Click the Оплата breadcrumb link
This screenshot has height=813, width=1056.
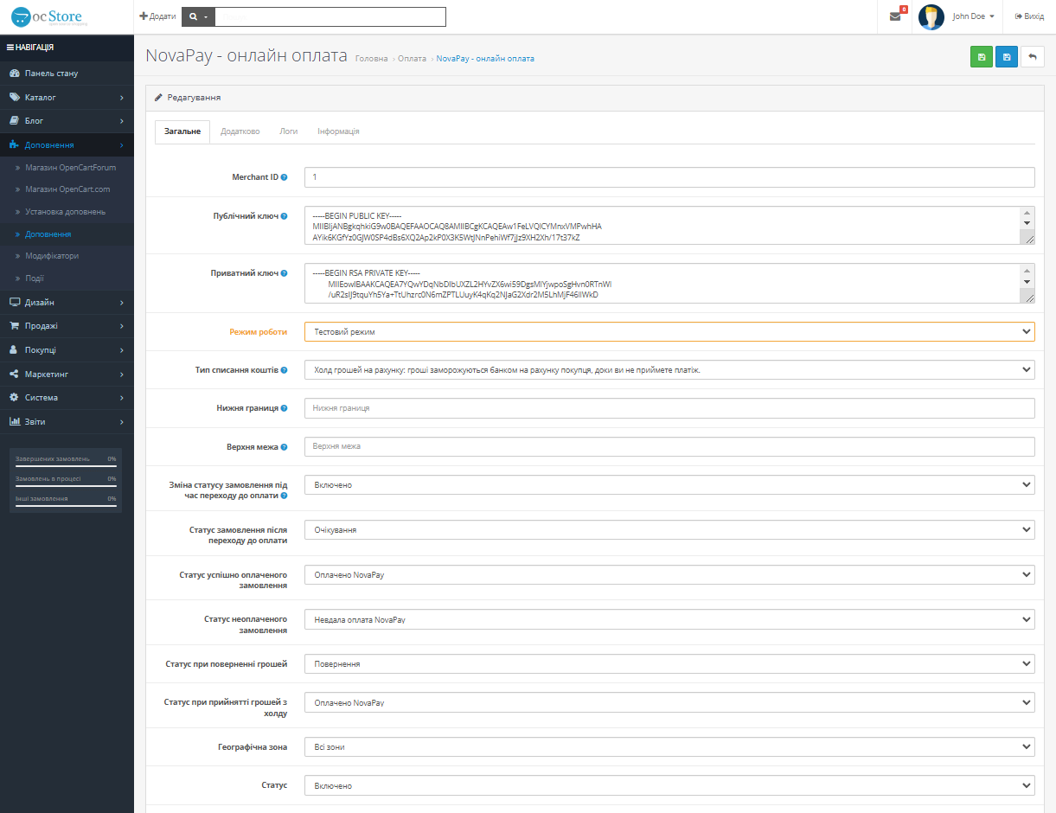tap(412, 59)
